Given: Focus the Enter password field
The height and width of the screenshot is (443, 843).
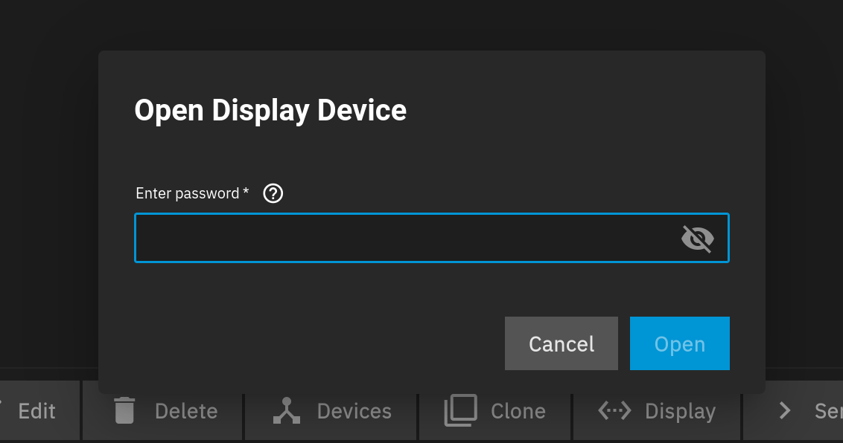Looking at the screenshot, I should [x=432, y=238].
